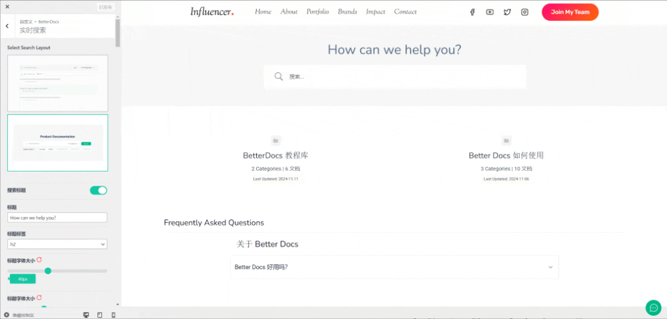Click the 标题 text field
Image resolution: width=667 pixels, height=319 pixels.
[x=57, y=218]
